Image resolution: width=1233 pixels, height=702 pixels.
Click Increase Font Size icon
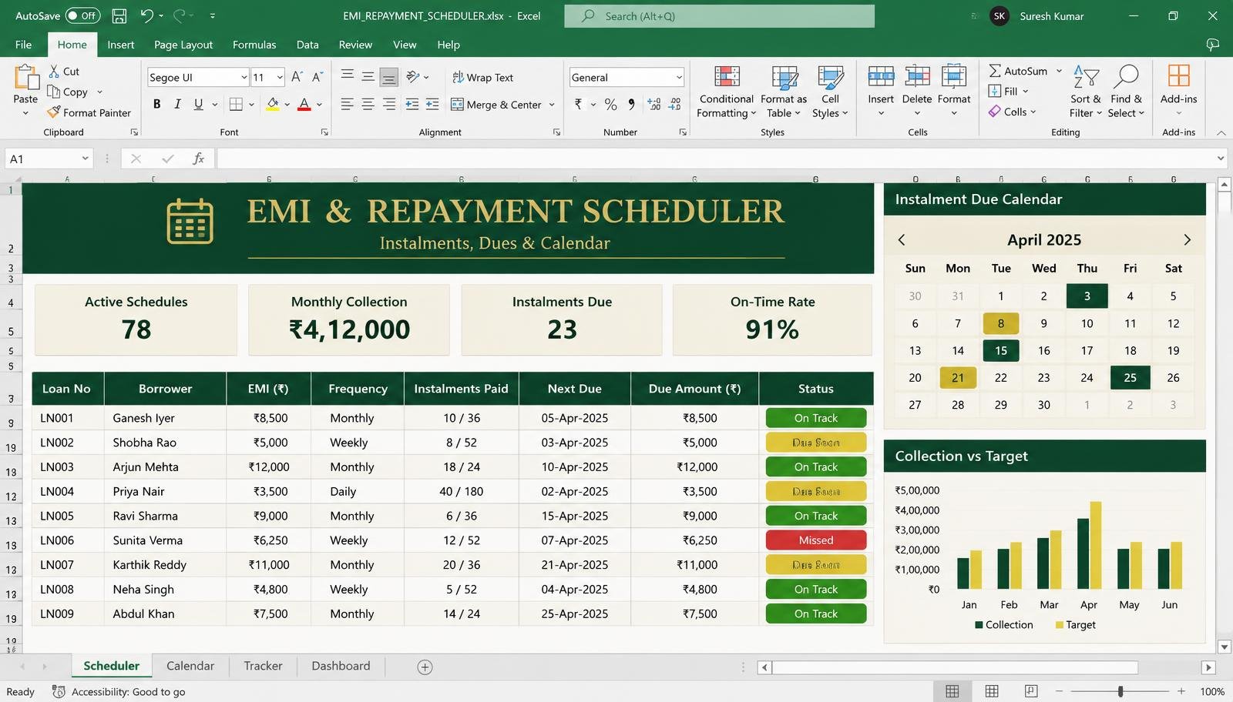(297, 77)
